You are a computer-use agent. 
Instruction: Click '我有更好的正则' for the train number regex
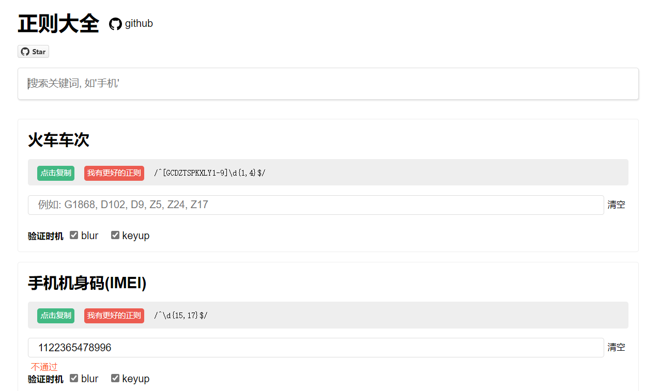click(114, 173)
